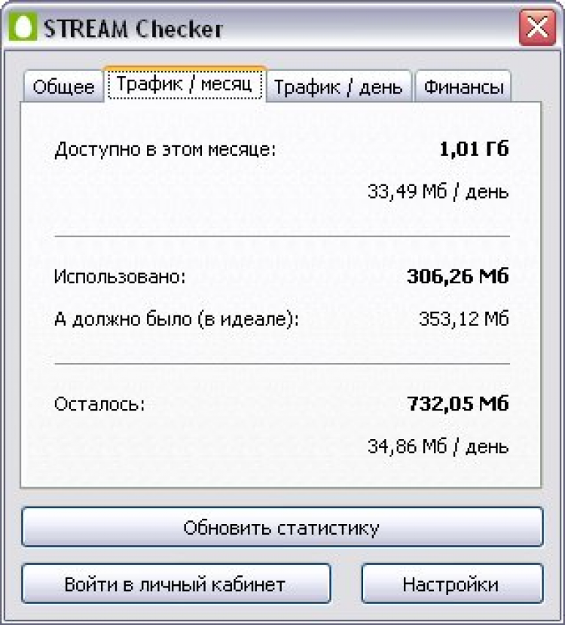Click the Осталось label
565x625 pixels.
pyautogui.click(x=99, y=404)
